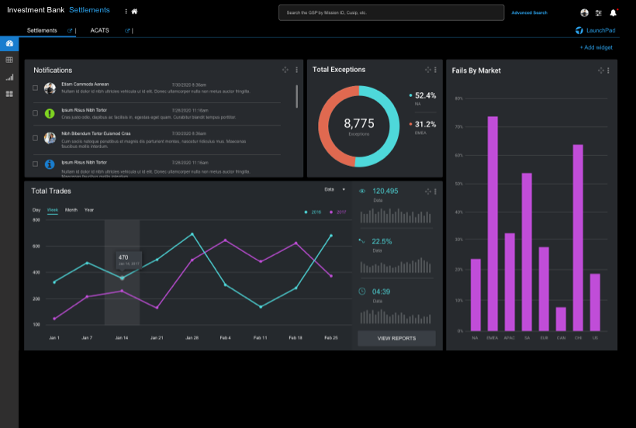Check the Etiam Commodo Aenean notification checkbox
This screenshot has width=636, height=428.
click(x=36, y=88)
